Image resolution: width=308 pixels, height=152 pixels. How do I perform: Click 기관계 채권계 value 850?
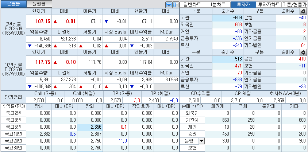pos(226,120)
